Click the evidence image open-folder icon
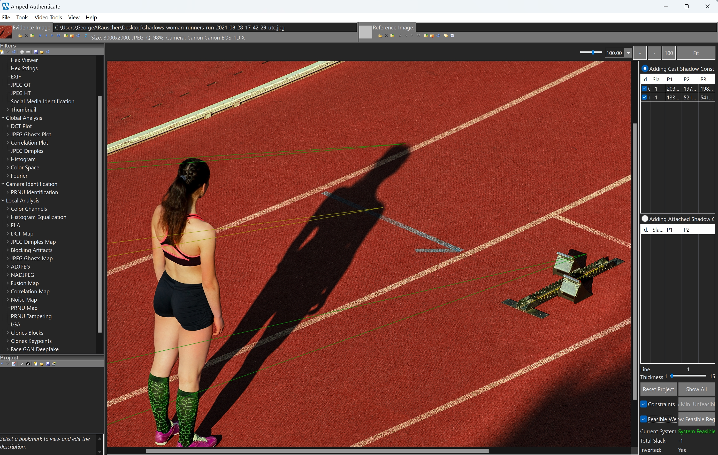718x455 pixels. pos(20,36)
